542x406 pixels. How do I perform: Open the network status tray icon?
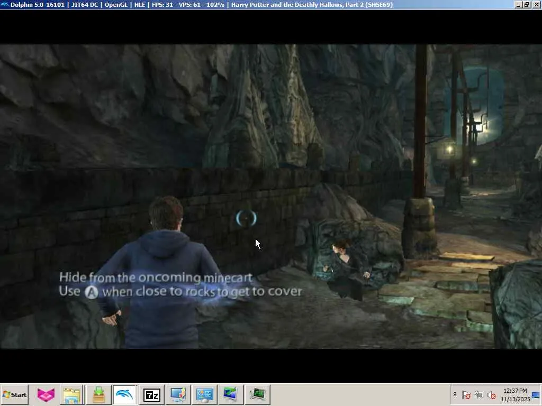pyautogui.click(x=478, y=394)
